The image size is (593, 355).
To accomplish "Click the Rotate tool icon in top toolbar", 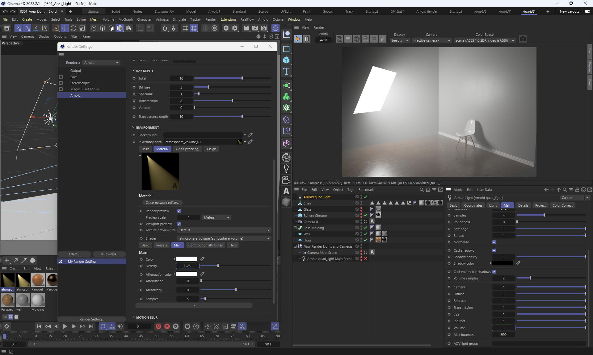I will (x=74, y=28).
